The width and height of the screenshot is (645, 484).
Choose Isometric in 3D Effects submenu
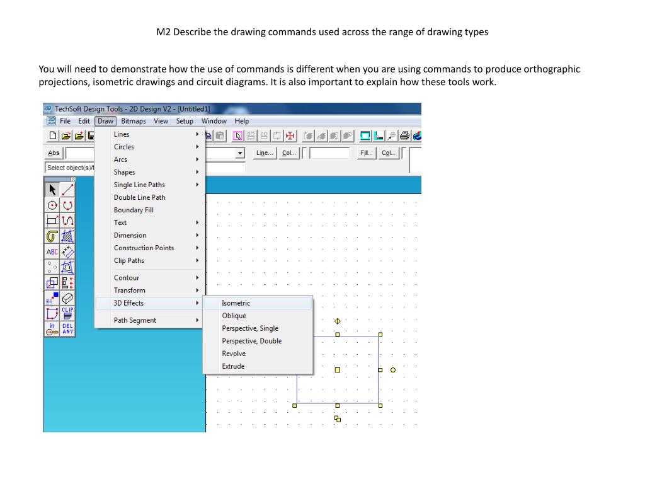tap(258, 303)
